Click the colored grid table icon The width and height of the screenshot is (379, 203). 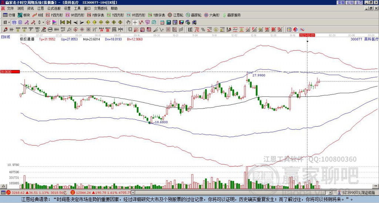[x=289, y=30]
